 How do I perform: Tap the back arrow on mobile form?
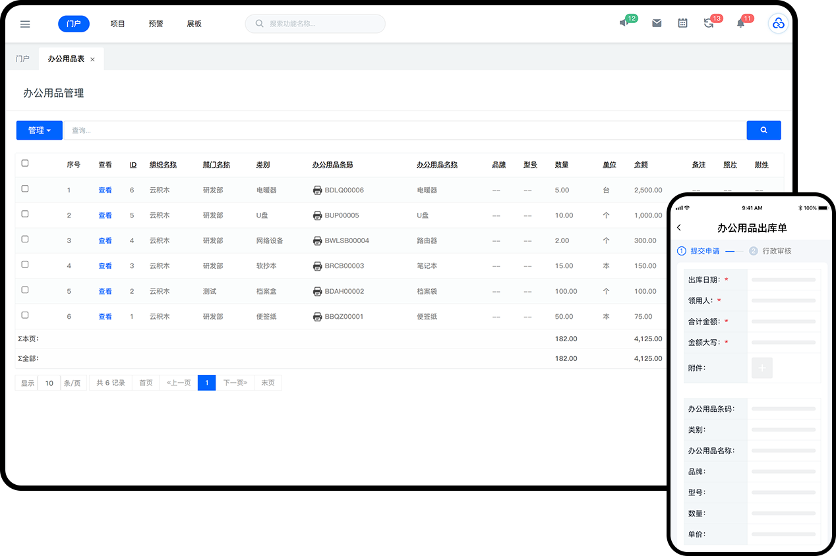[x=679, y=228]
